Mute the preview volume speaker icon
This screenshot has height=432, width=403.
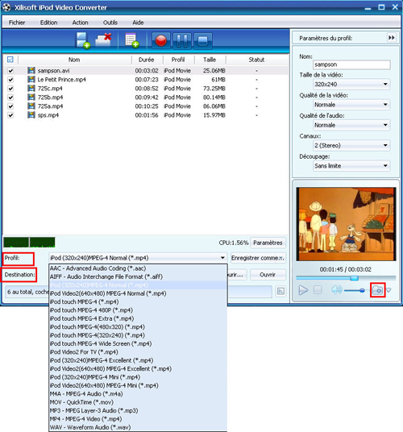tap(337, 290)
